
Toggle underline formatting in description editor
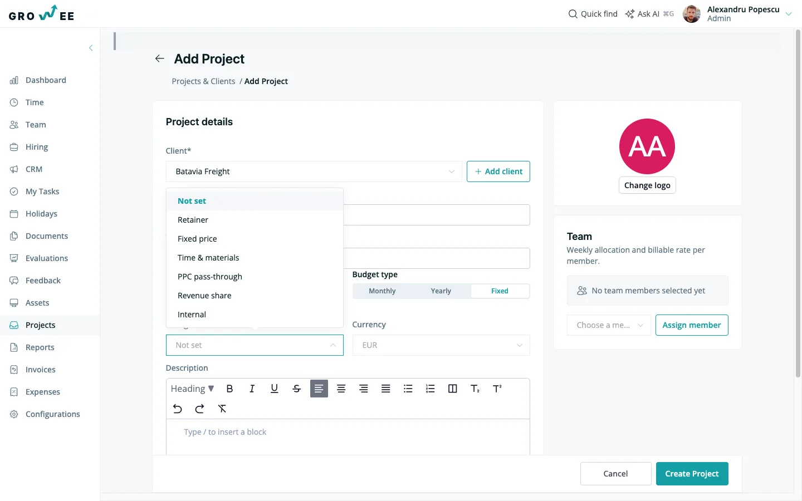[274, 389]
